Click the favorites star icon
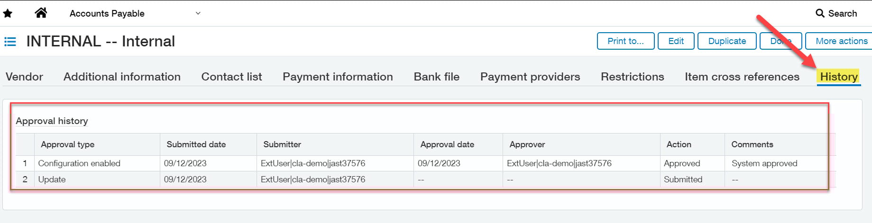 (x=8, y=13)
